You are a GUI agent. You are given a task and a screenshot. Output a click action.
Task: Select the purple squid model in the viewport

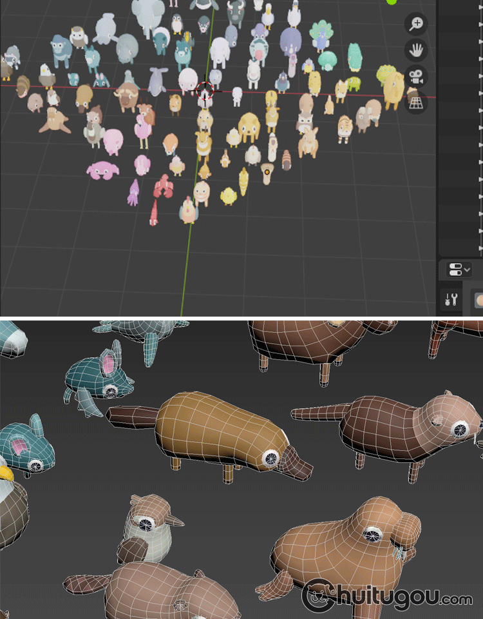point(133,192)
